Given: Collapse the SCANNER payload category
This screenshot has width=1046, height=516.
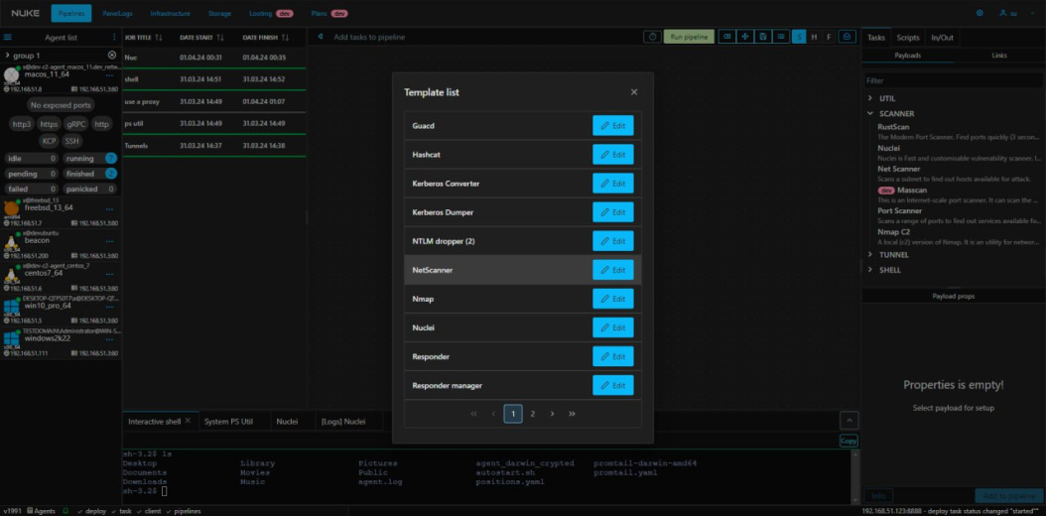Looking at the screenshot, I should [870, 113].
